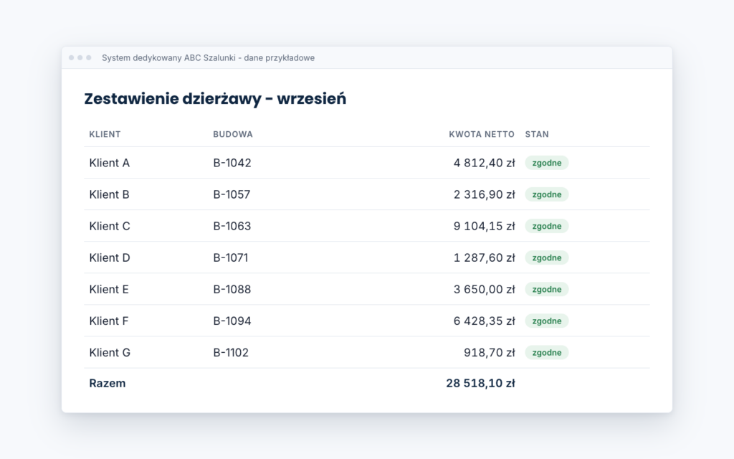This screenshot has height=459, width=734.
Task: Select the "Klient A" cell
Action: pos(110,163)
